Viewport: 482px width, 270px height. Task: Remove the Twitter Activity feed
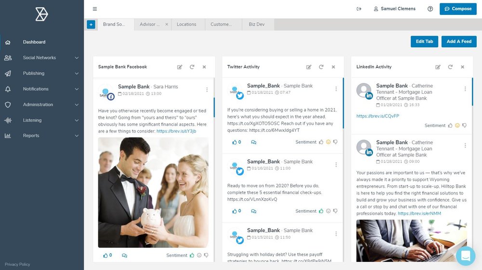tap(333, 67)
